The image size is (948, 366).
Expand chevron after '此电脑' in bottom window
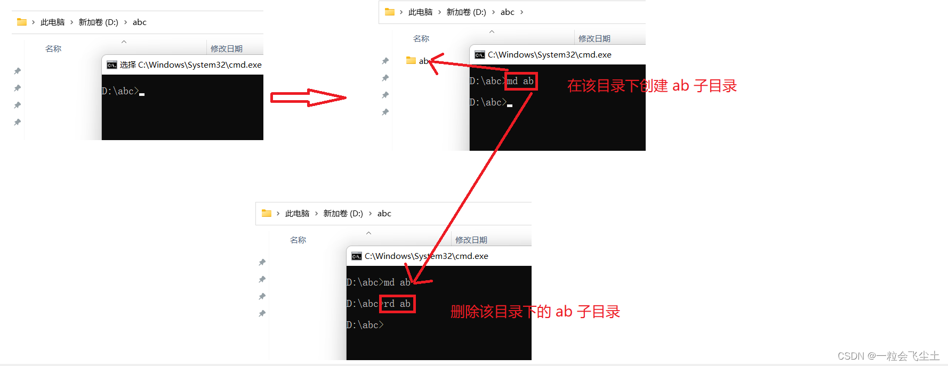pos(316,214)
